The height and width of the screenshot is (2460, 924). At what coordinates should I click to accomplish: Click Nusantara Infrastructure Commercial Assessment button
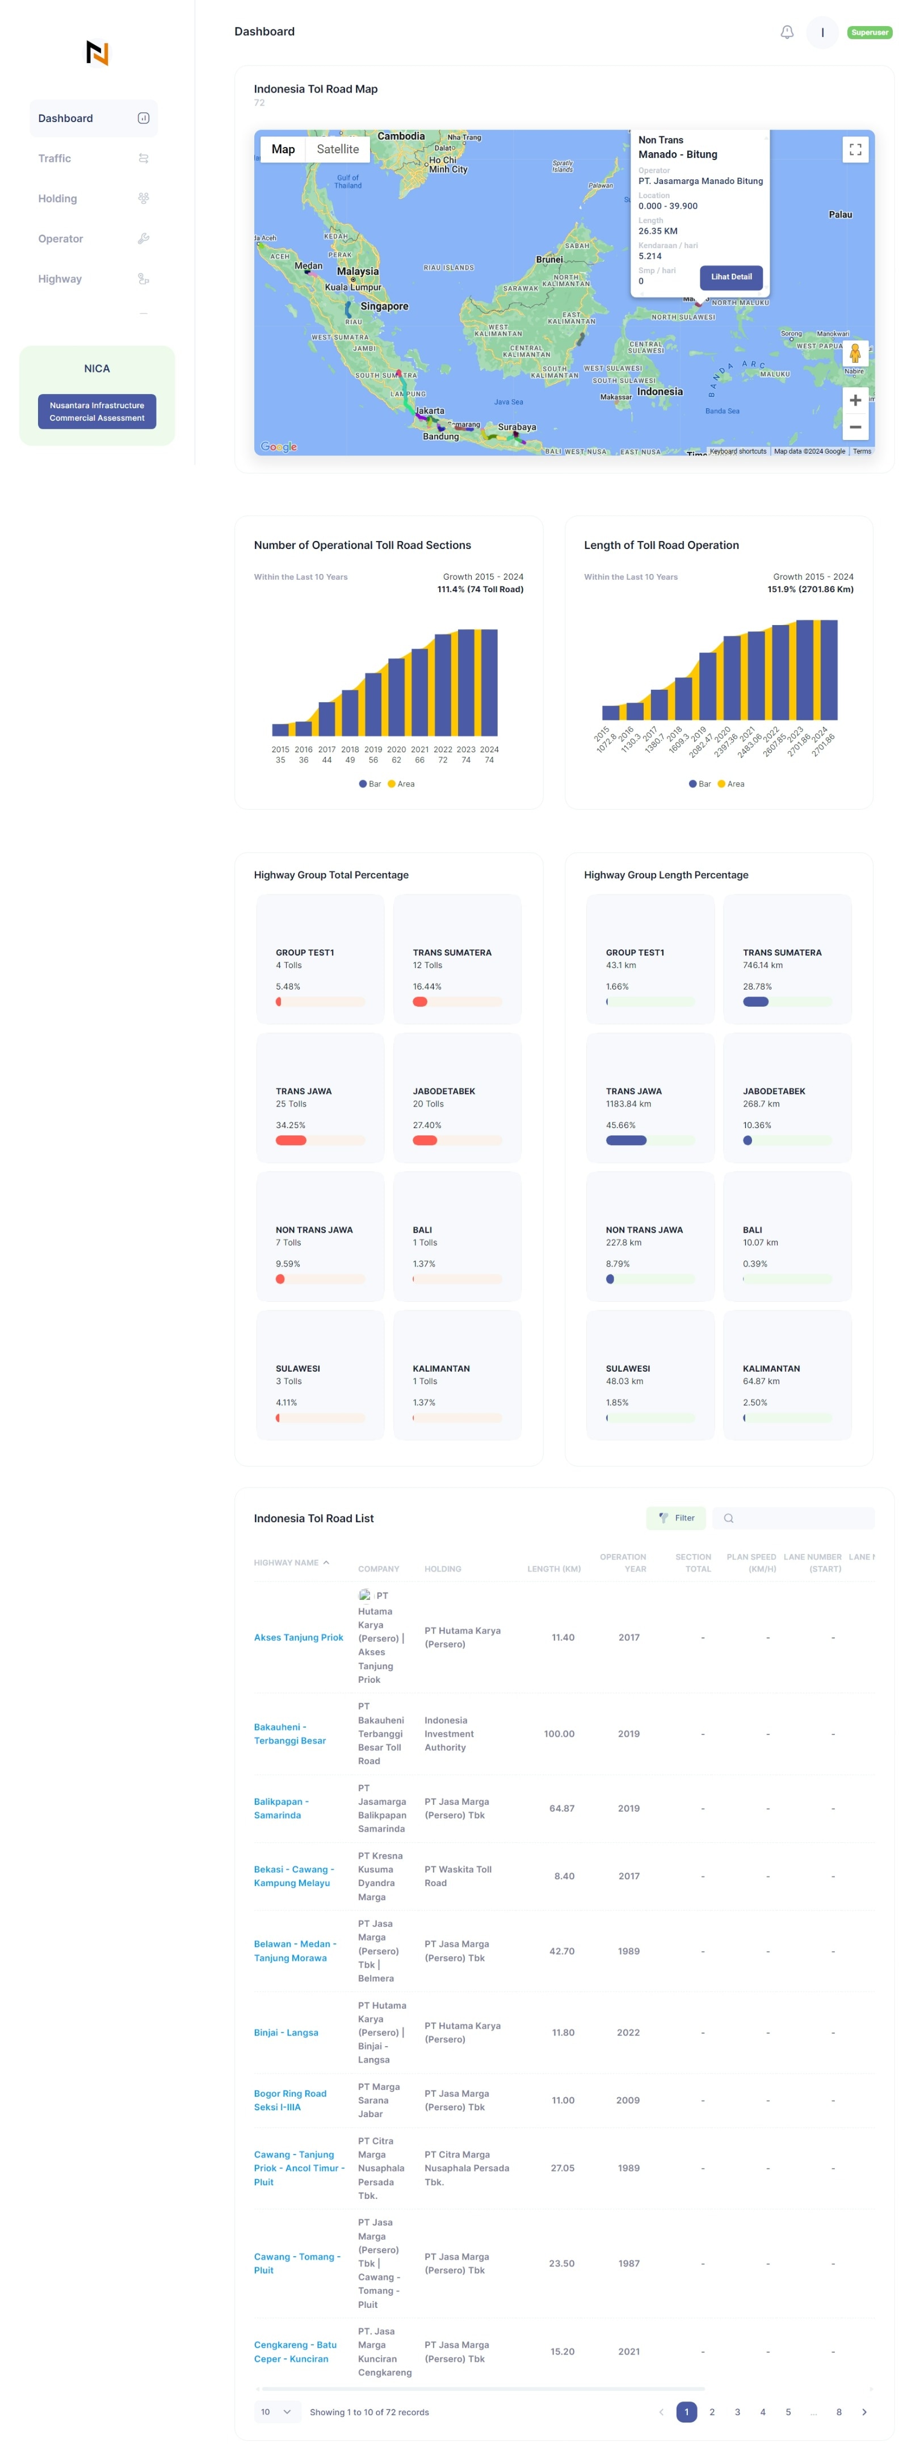(x=96, y=412)
